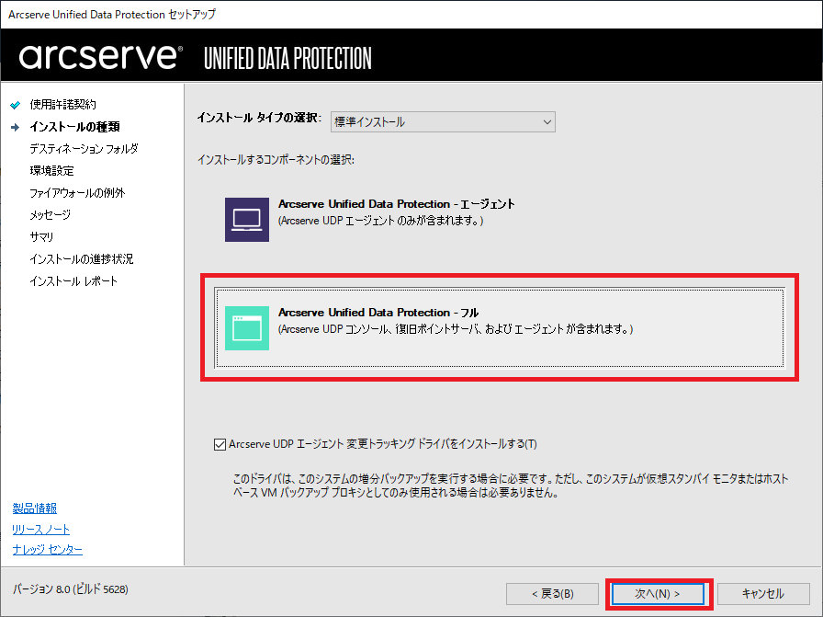Click the Arcserve Unified Data Protection セットアップ window title
The image size is (823, 617).
click(x=112, y=15)
